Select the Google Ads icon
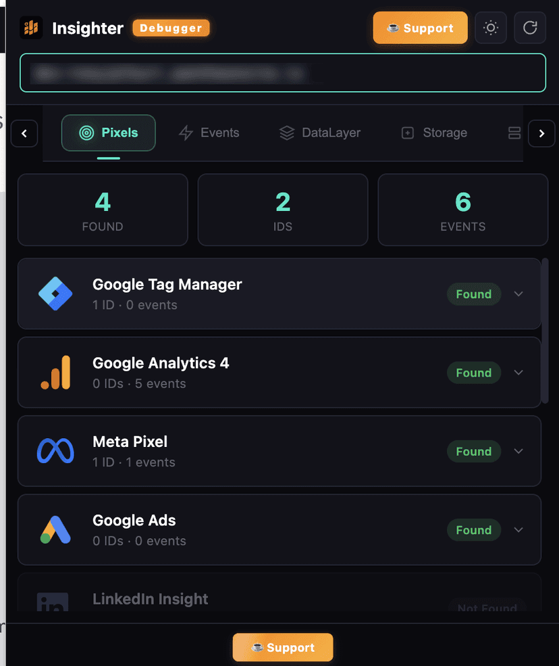The height and width of the screenshot is (666, 559). pyautogui.click(x=55, y=529)
